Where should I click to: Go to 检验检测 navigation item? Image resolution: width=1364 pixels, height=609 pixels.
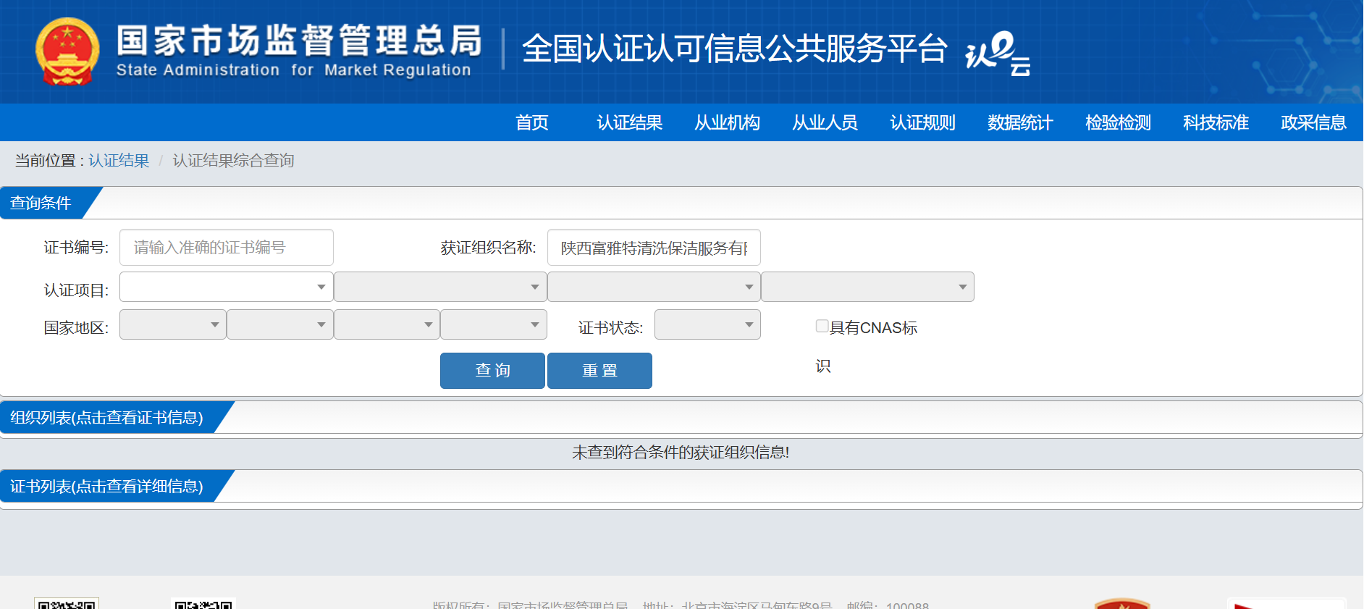point(1119,122)
